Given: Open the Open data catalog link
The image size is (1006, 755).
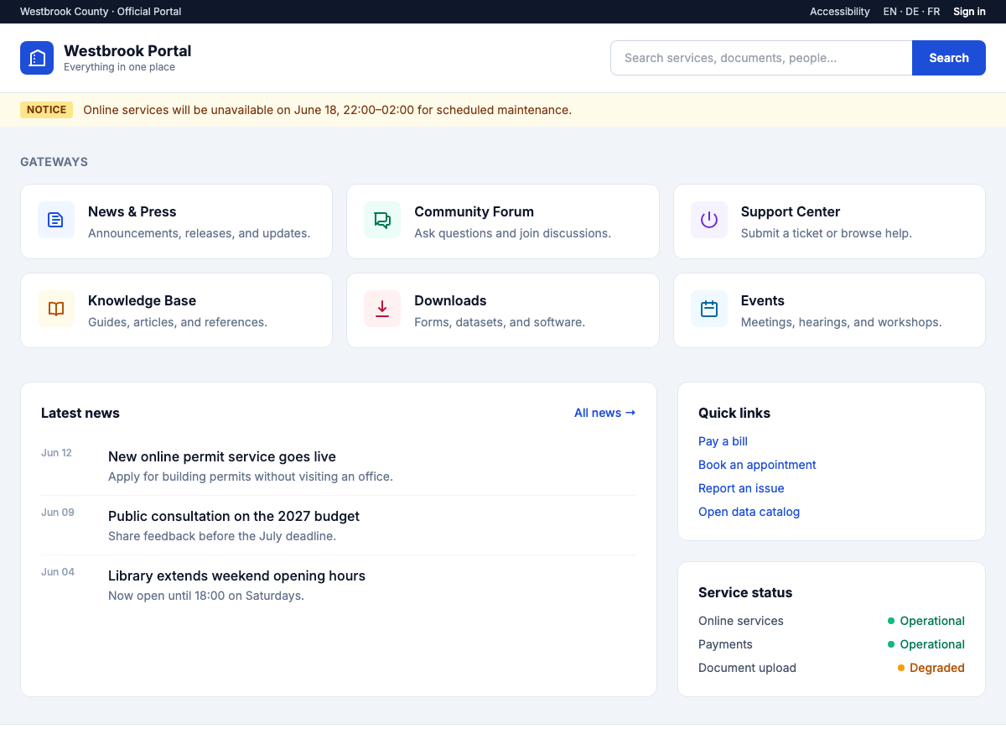Looking at the screenshot, I should click(x=749, y=512).
